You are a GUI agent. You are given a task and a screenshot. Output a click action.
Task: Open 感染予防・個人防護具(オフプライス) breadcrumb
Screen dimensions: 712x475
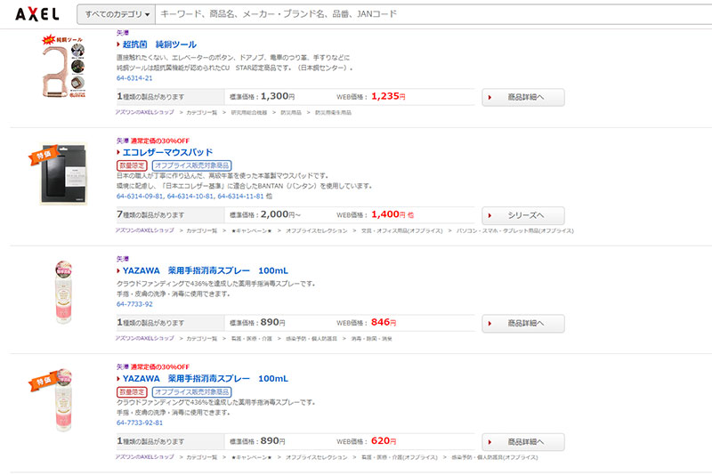point(495,457)
